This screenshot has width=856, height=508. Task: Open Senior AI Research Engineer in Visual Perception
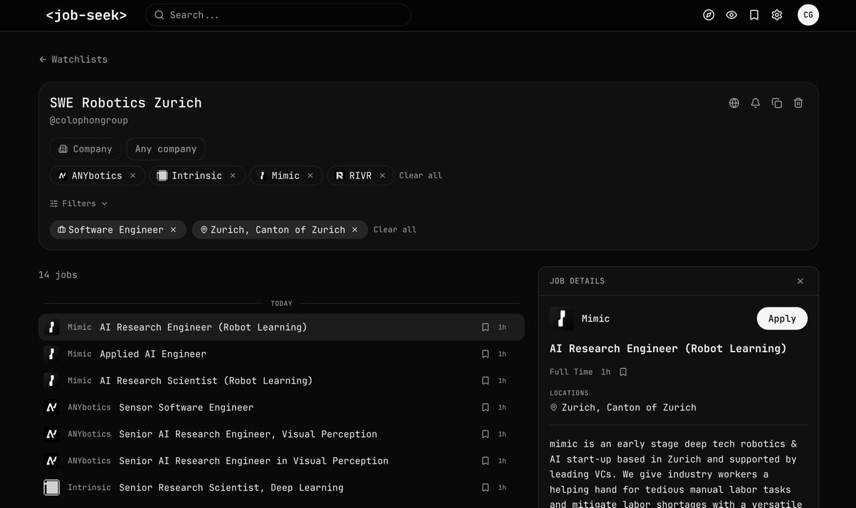coord(282,461)
